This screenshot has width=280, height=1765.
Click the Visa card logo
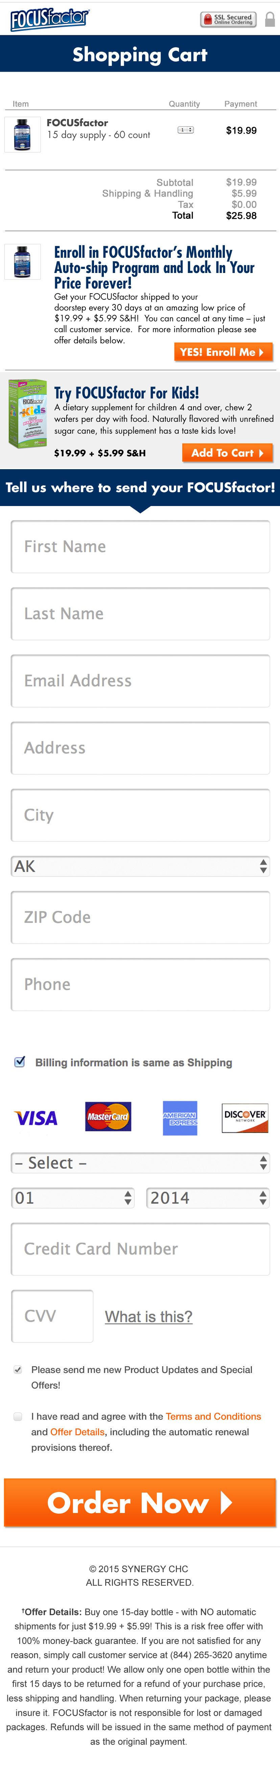36,1118
